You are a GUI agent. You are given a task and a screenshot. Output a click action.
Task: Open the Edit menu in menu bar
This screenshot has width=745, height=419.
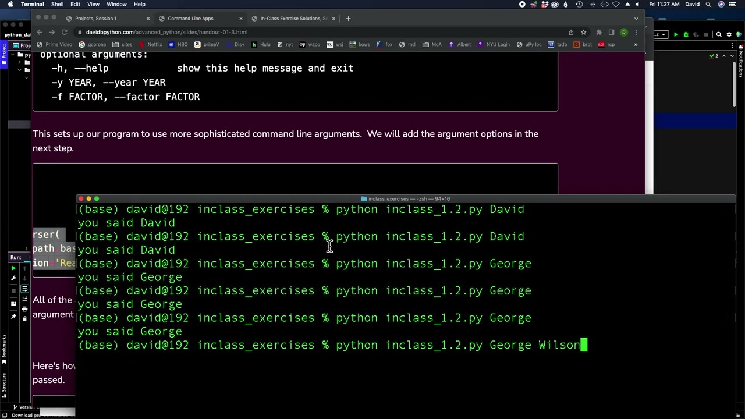pyautogui.click(x=75, y=4)
